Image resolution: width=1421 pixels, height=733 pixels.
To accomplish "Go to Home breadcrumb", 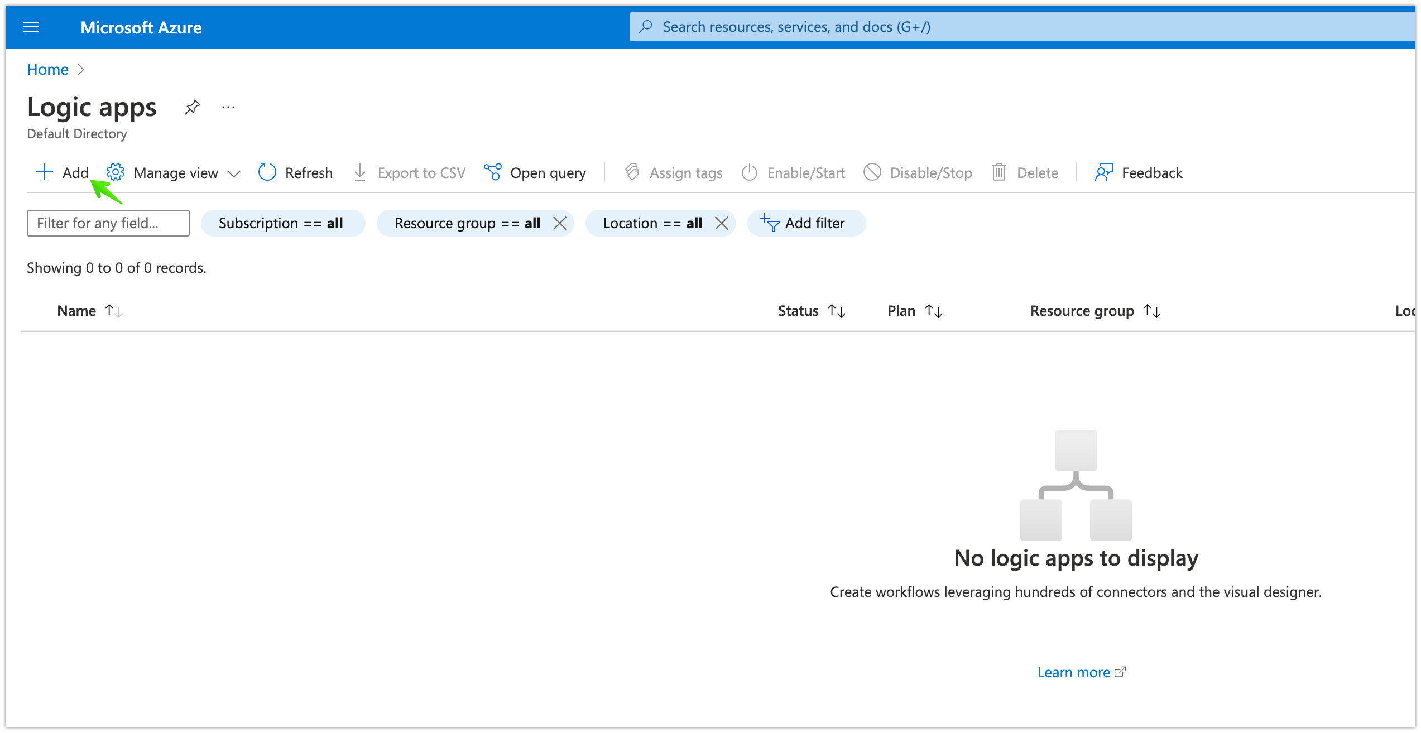I will tap(47, 69).
